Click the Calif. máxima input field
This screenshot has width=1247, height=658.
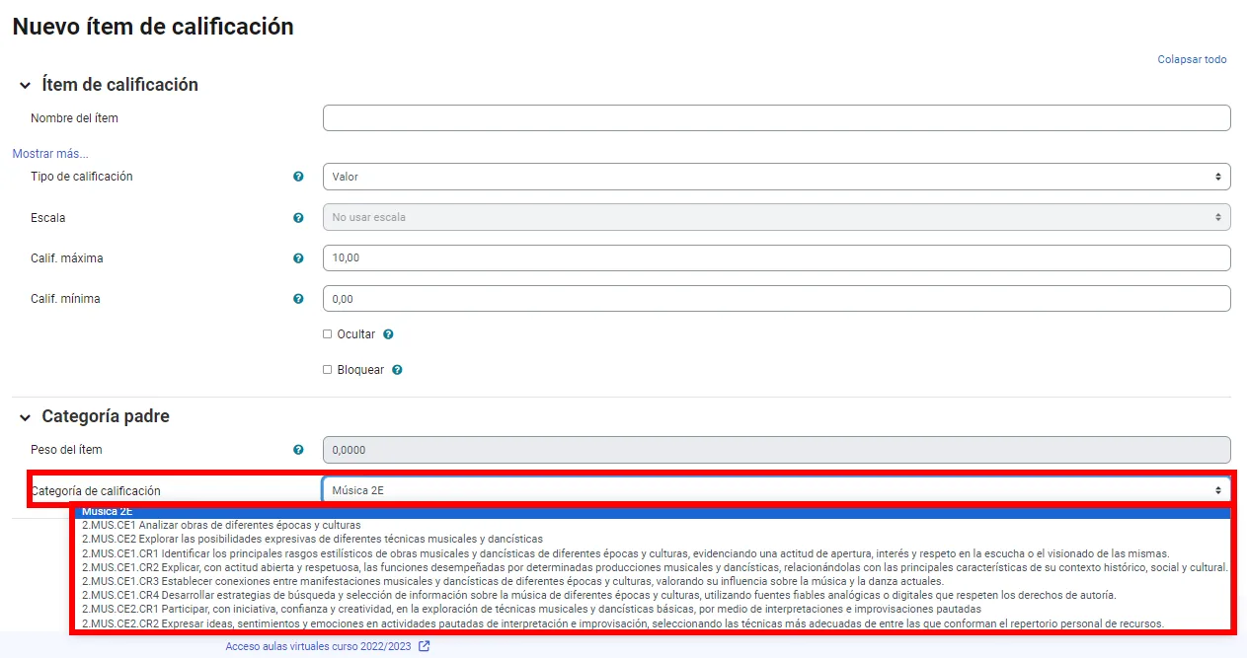point(776,258)
